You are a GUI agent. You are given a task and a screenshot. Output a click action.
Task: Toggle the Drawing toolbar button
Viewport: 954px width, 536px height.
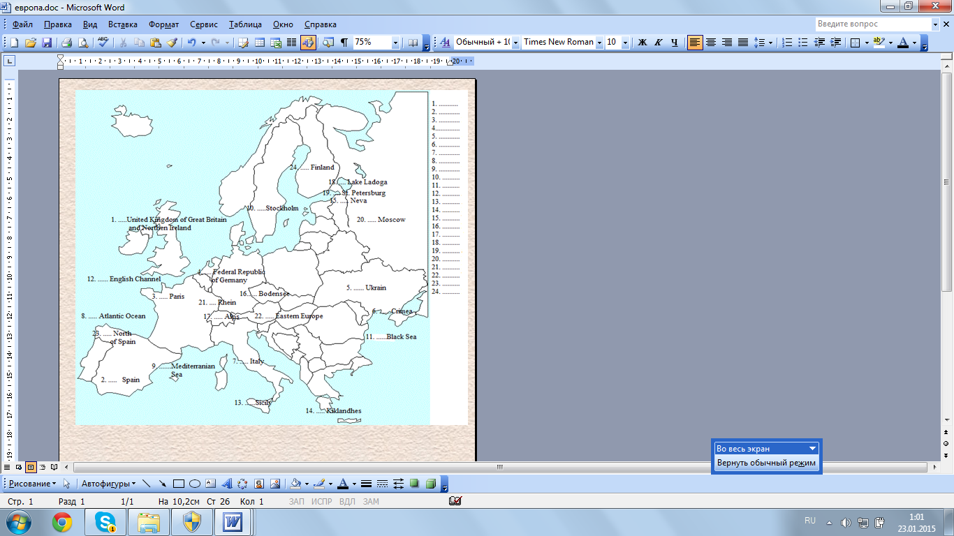(308, 43)
